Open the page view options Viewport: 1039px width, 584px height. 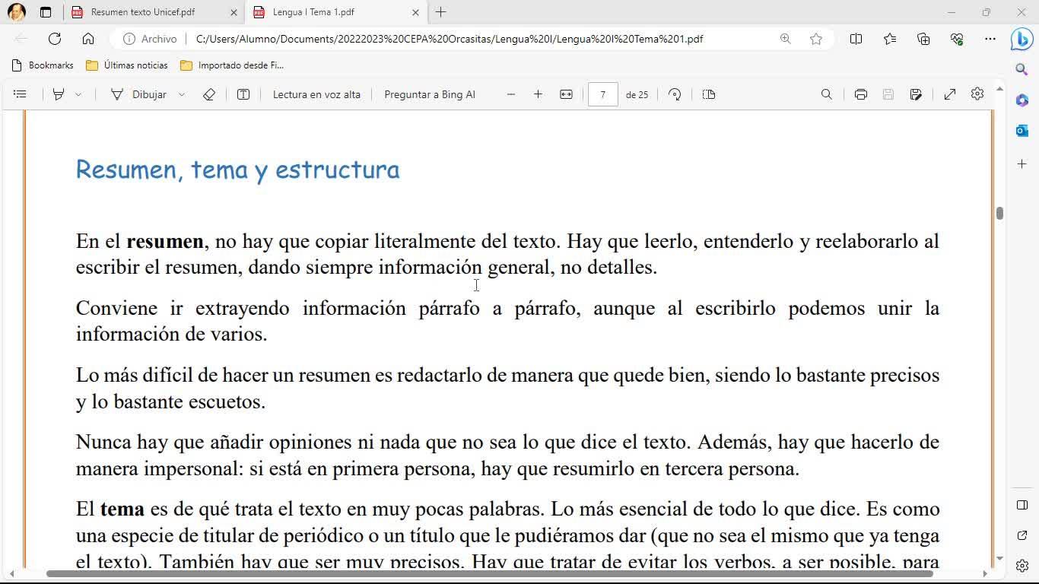point(709,94)
